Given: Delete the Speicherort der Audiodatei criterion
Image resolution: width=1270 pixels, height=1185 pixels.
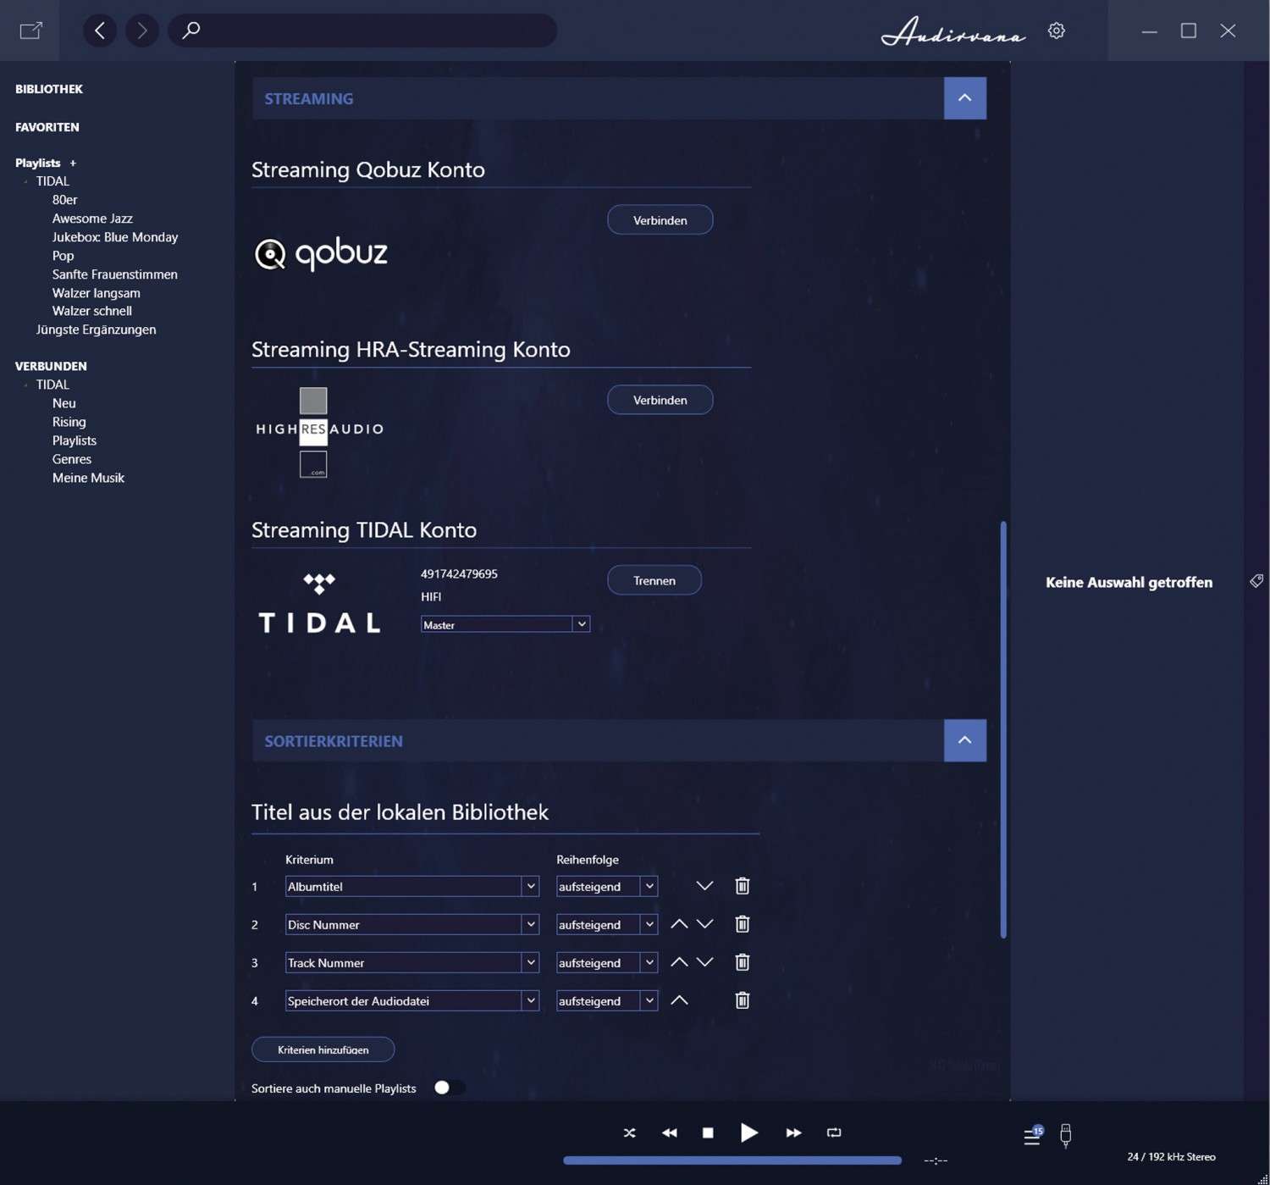Looking at the screenshot, I should (x=743, y=1000).
